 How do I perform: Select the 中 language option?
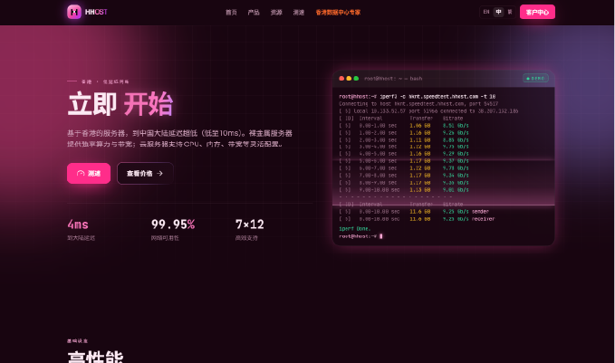498,12
